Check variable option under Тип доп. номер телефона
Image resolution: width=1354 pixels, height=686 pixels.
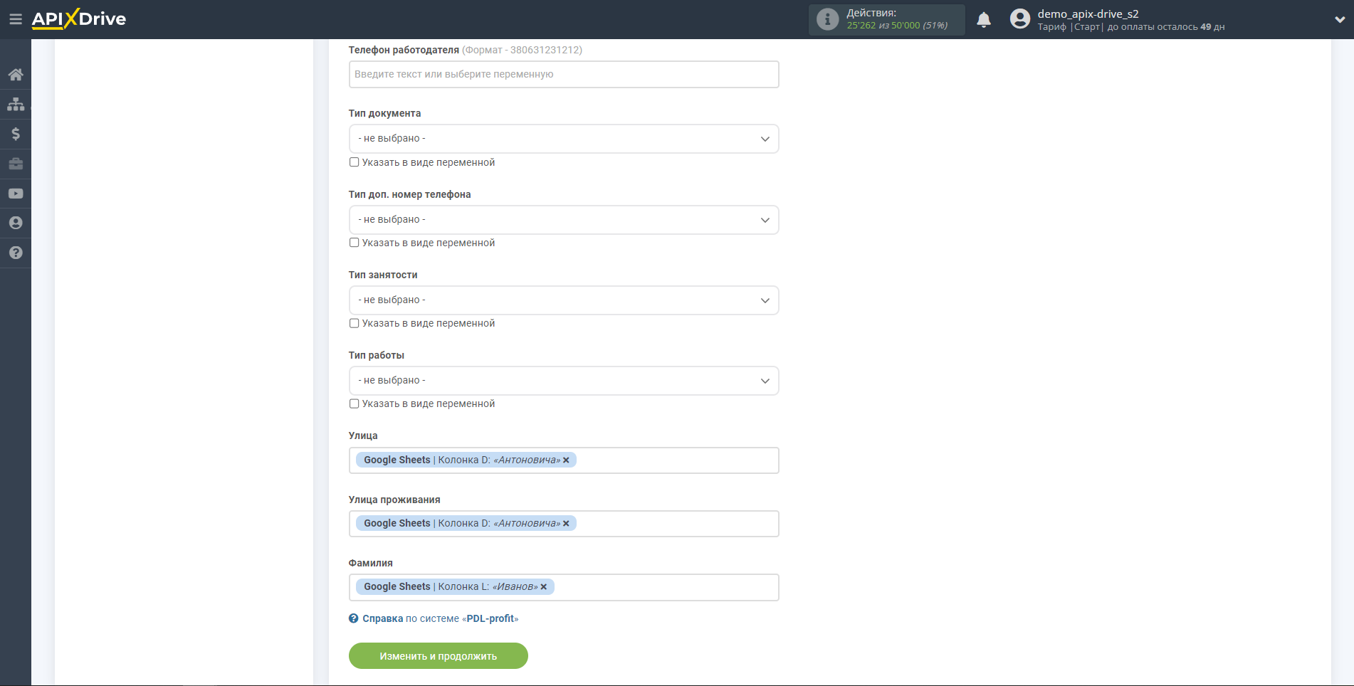[354, 243]
